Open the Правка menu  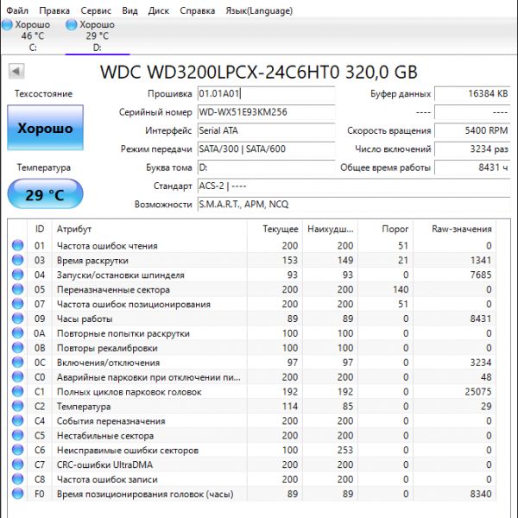tap(54, 10)
